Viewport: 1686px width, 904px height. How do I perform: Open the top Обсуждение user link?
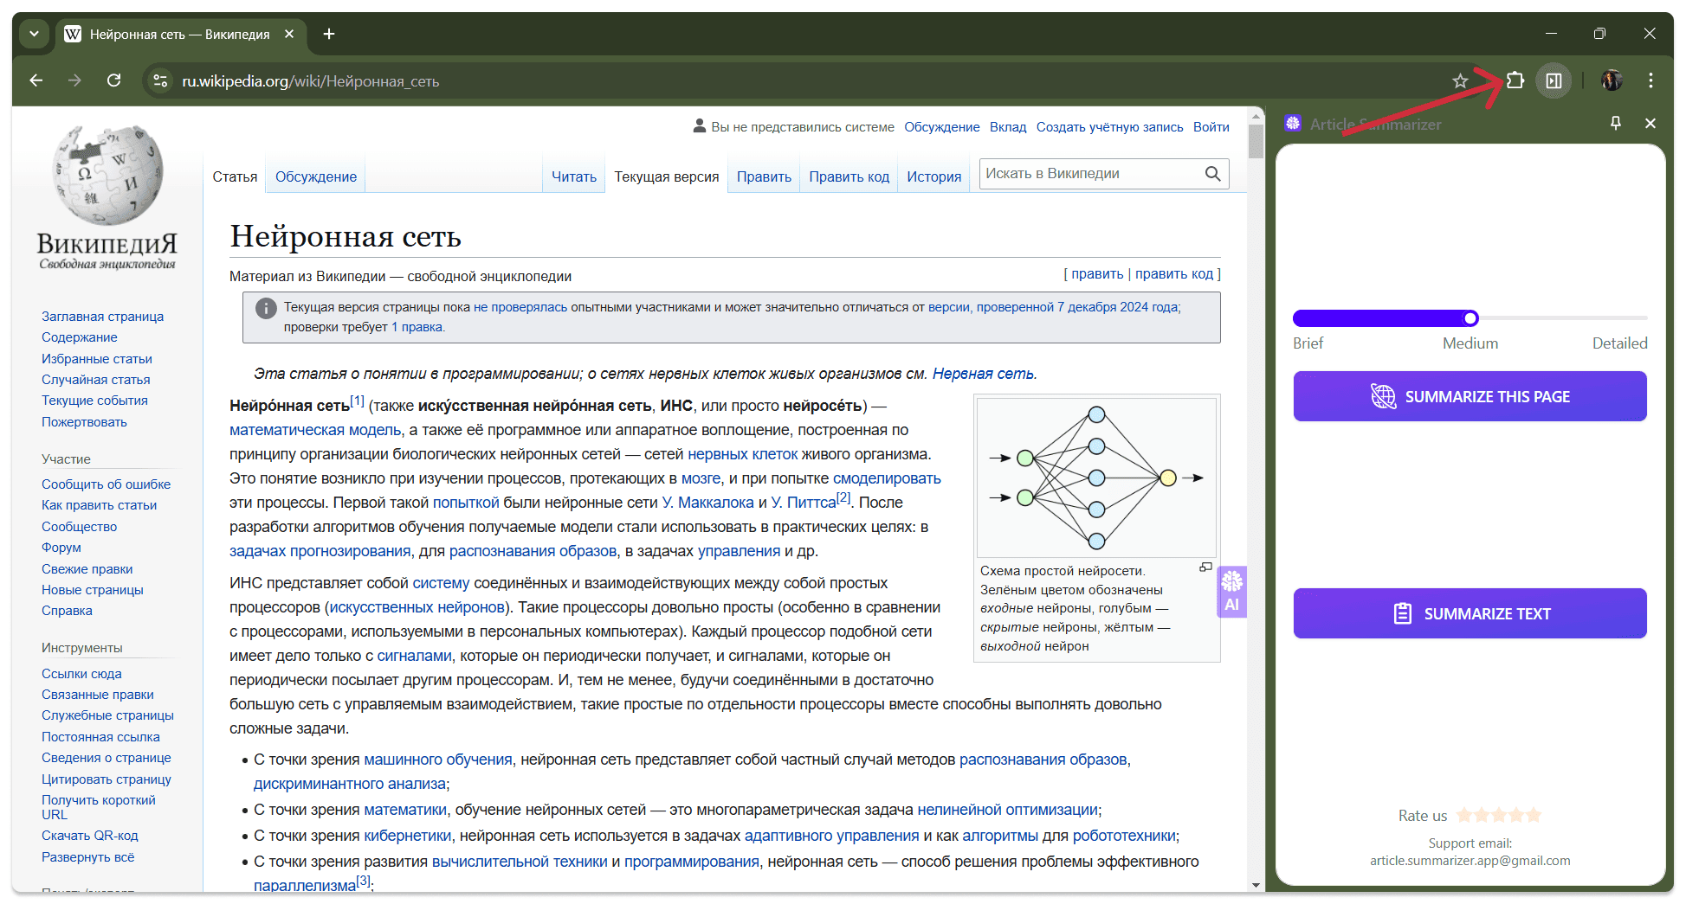click(941, 127)
